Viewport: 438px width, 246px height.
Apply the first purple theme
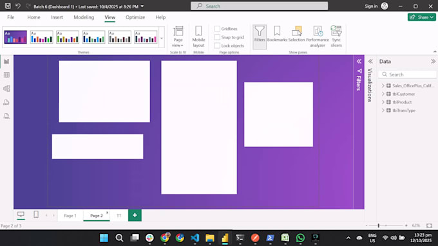point(15,37)
